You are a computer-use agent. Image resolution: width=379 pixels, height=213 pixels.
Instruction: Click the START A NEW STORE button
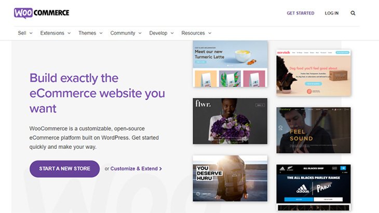[x=64, y=168]
